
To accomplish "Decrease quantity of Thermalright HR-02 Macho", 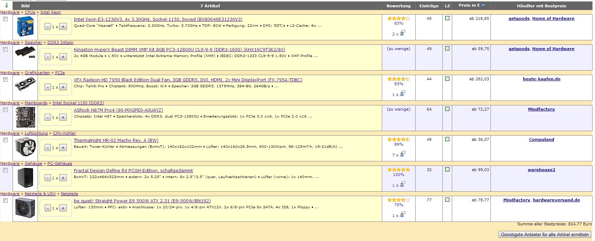I will (48, 148).
